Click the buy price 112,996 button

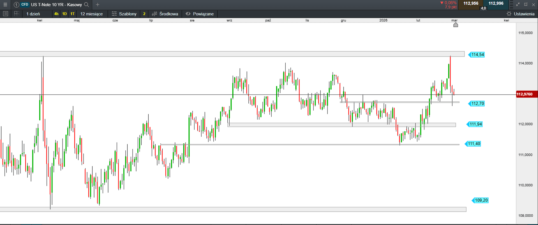(x=496, y=4)
